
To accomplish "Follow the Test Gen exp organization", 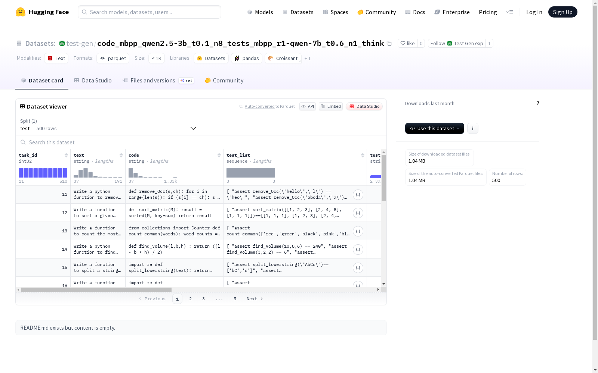I will click(457, 43).
